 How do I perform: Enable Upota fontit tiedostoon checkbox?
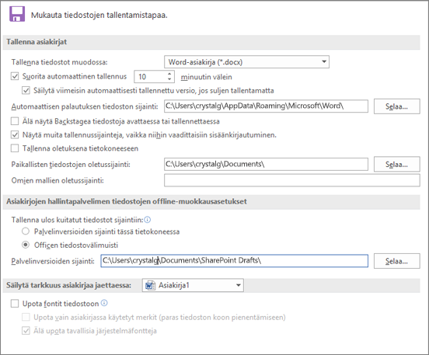coord(15,303)
